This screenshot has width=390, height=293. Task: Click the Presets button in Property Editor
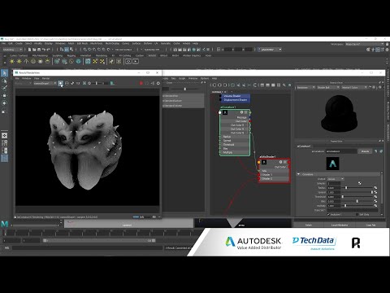coord(365,151)
